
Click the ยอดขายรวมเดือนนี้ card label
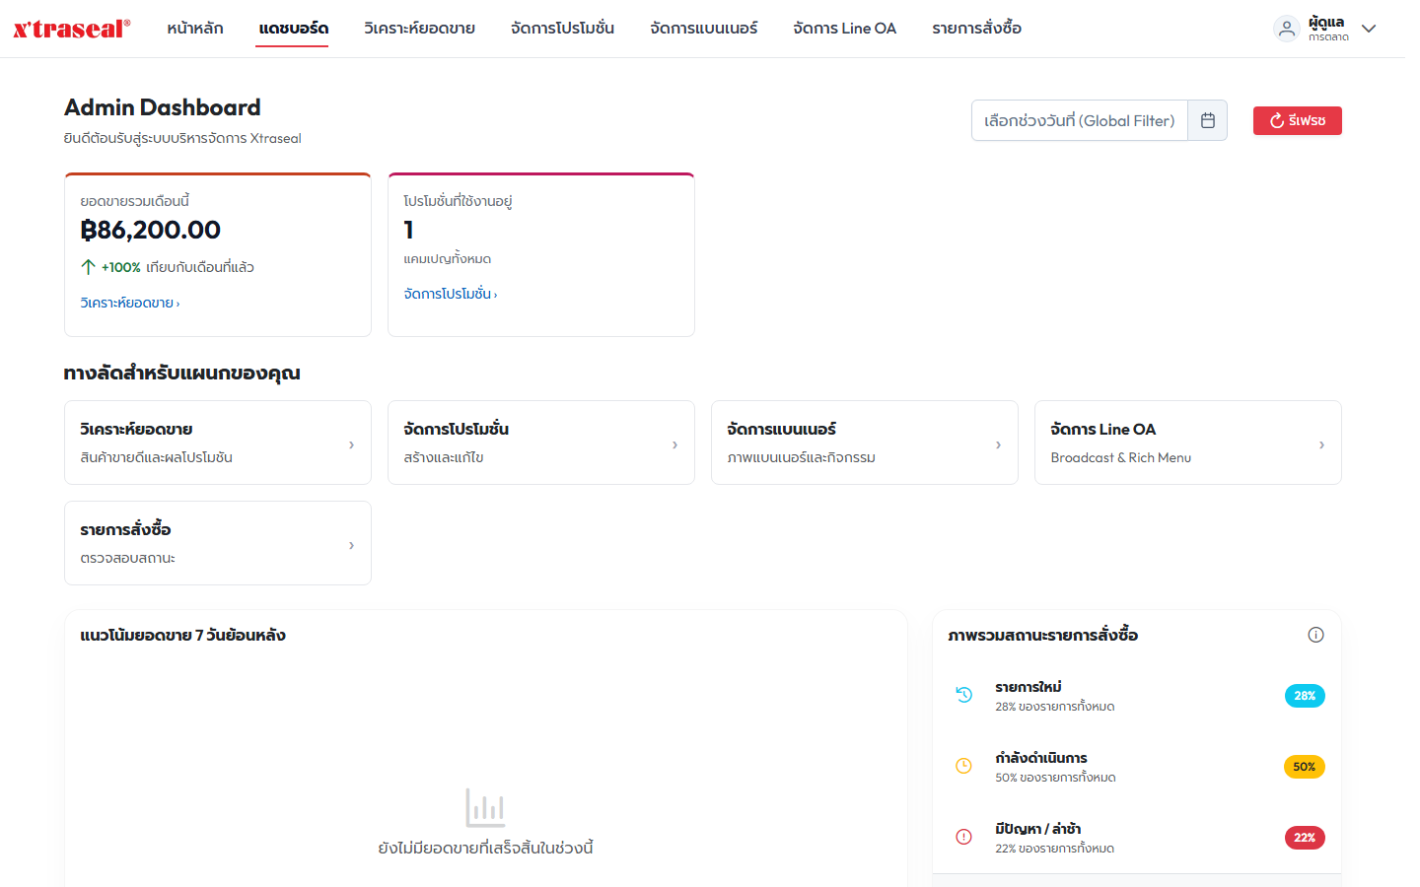coord(135,201)
